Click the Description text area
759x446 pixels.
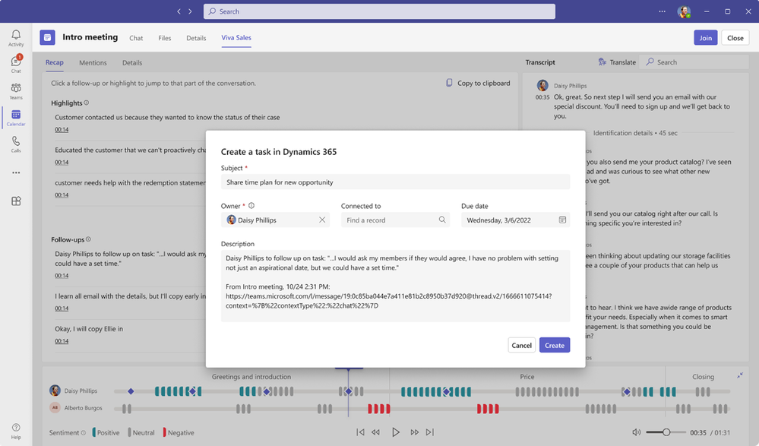click(395, 286)
